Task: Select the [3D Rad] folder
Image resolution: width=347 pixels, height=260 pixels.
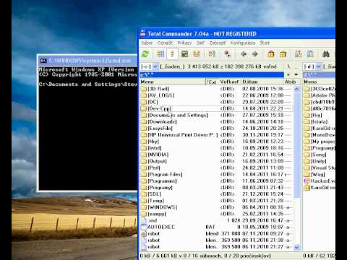Action: point(217,89)
